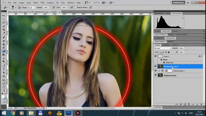Viewport: 206px width, 116px height.
Task: Select the Zoom tool
Action: [4, 91]
